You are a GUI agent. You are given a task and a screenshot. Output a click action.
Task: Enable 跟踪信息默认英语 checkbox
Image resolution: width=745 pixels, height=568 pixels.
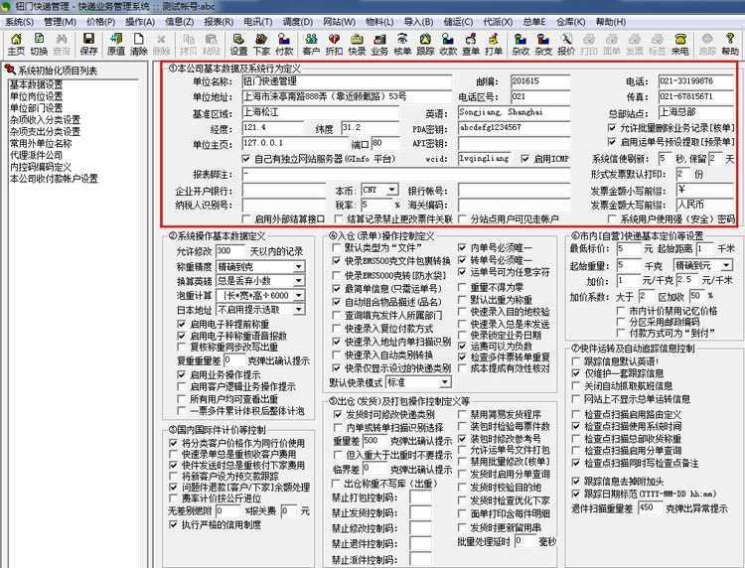coord(576,361)
